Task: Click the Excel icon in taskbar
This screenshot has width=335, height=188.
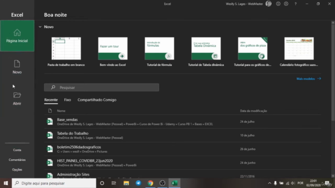Action: tap(174, 183)
